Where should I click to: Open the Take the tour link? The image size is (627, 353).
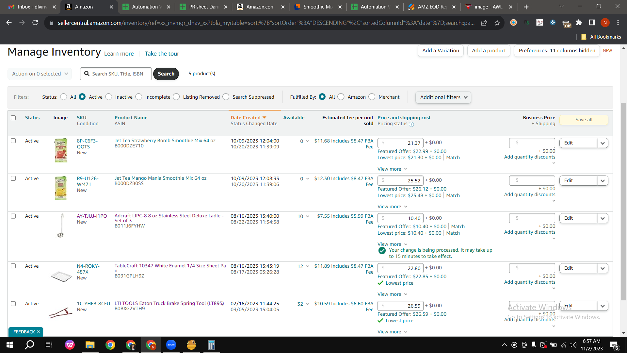pos(162,54)
